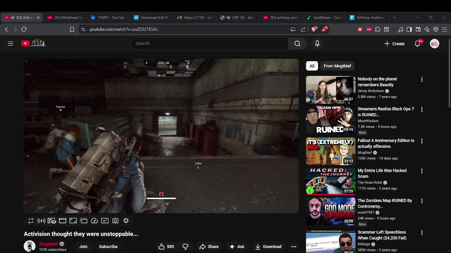Viewport: 451px width, 253px height.
Task: Take a screenshot with the camera icon
Action: point(115,221)
